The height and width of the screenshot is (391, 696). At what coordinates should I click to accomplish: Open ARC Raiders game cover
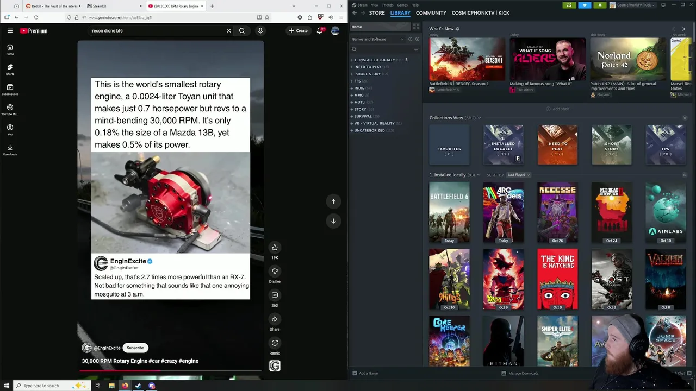[503, 212]
